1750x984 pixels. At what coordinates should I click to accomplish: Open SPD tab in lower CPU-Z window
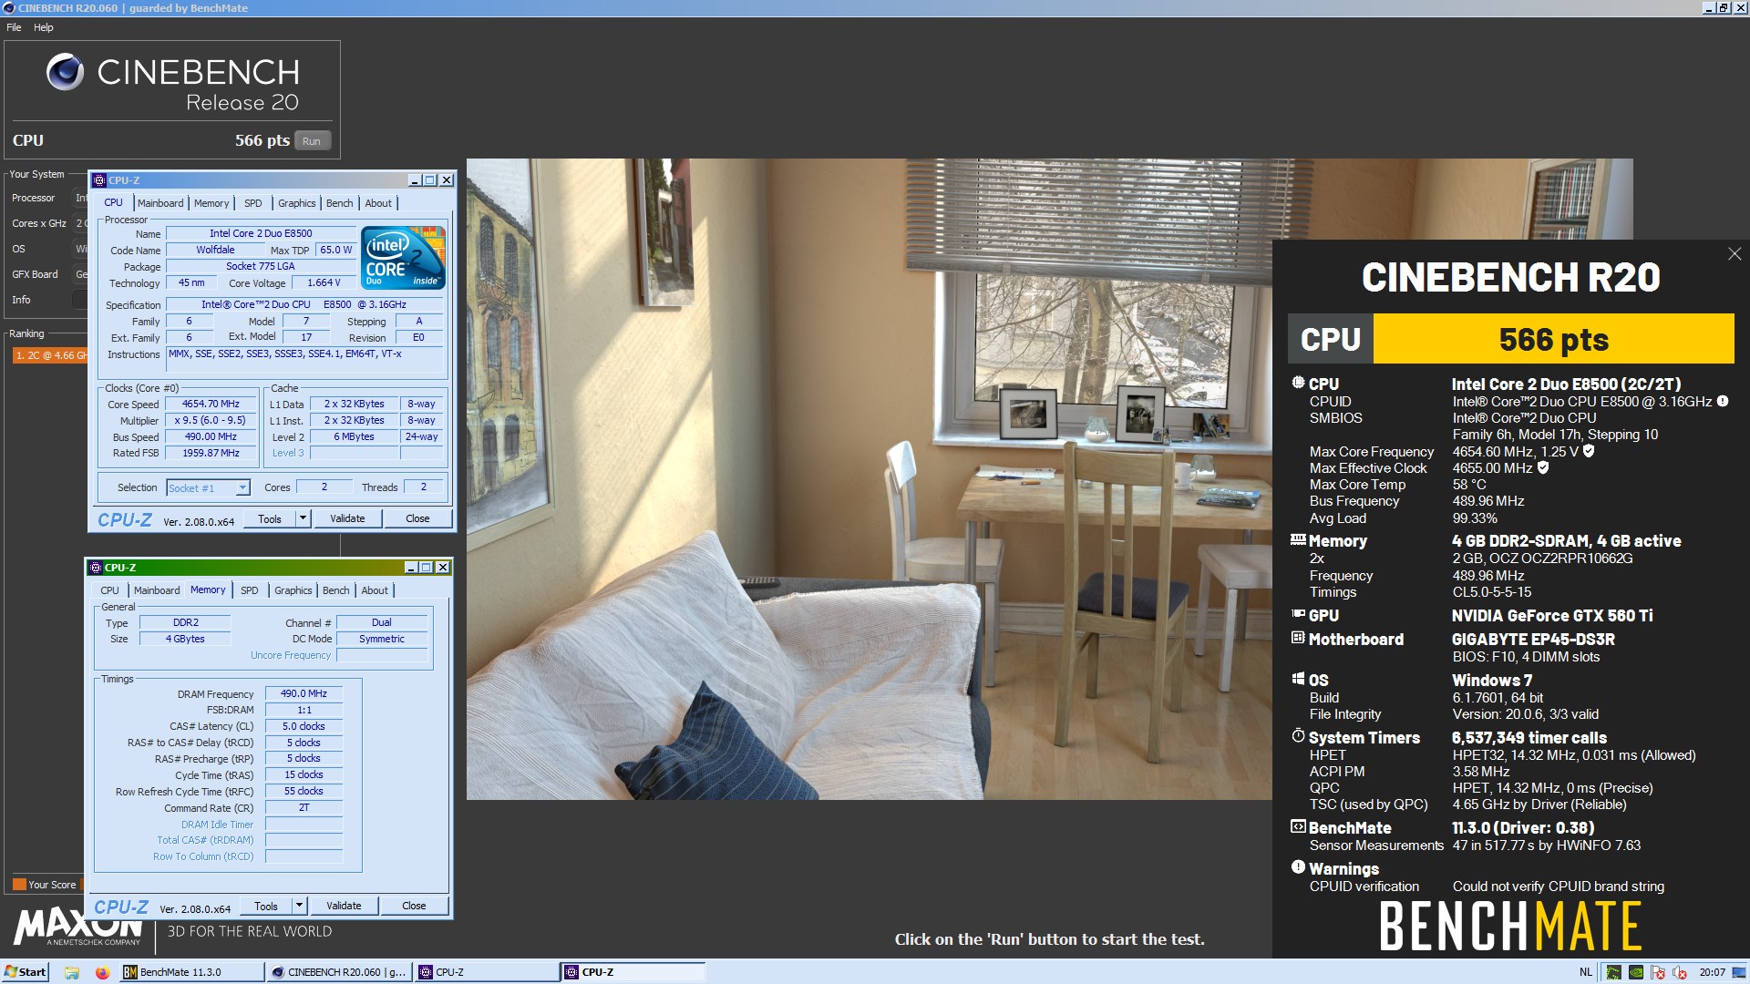pyautogui.click(x=250, y=590)
